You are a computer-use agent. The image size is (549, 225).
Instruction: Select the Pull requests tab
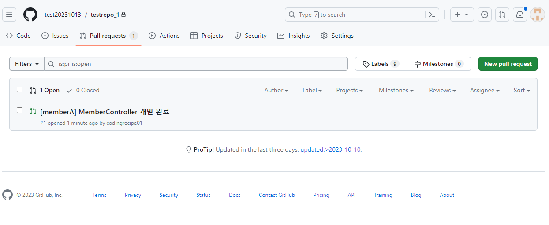pyautogui.click(x=108, y=36)
